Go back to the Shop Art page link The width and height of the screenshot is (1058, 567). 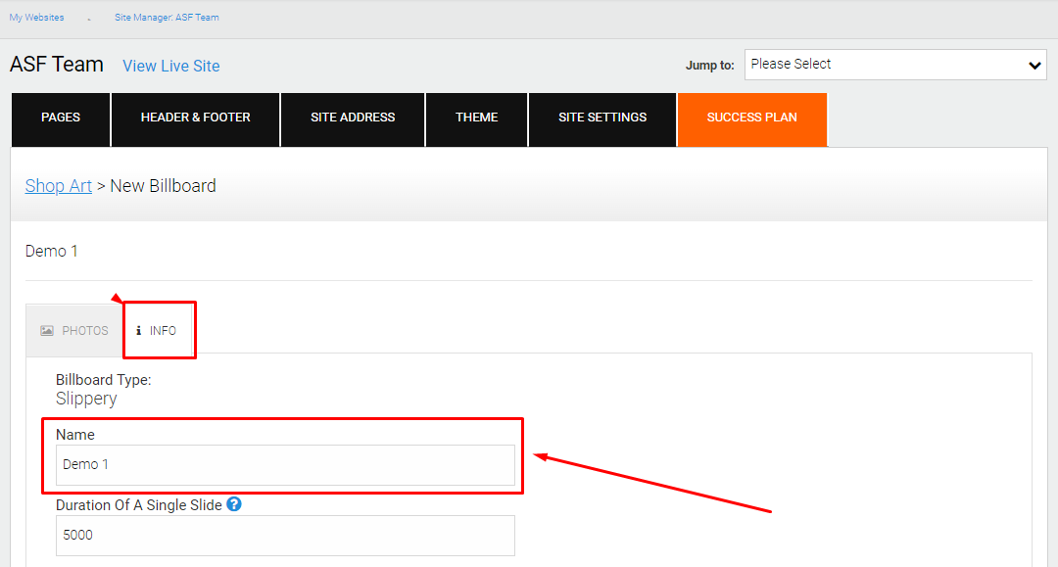click(x=59, y=186)
